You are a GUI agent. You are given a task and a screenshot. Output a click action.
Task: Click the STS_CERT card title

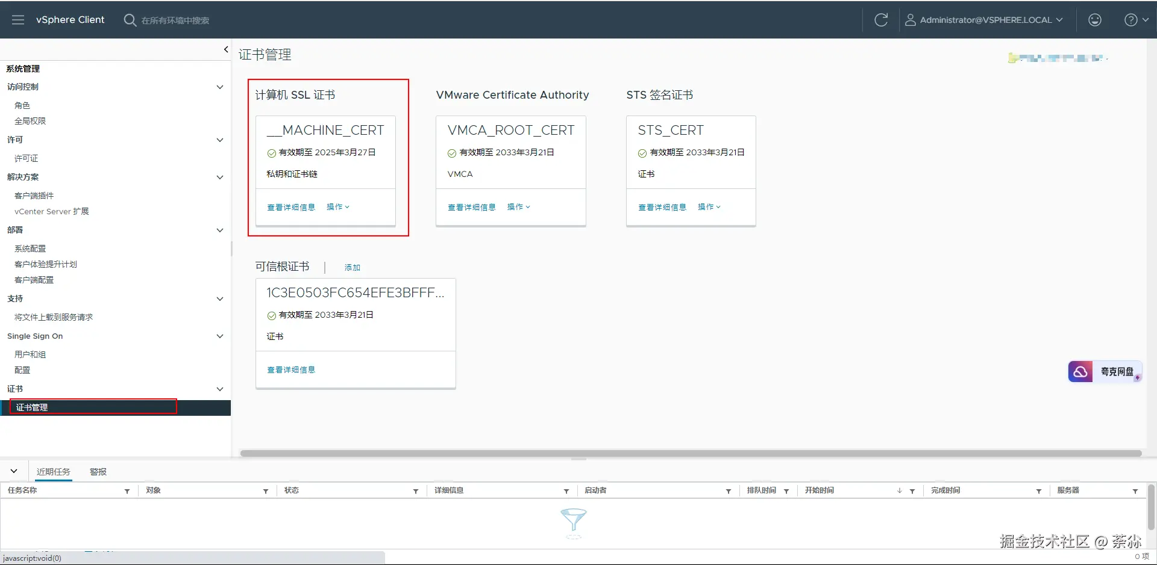[671, 130]
